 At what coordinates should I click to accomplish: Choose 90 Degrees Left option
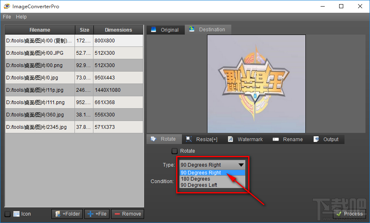212,185
